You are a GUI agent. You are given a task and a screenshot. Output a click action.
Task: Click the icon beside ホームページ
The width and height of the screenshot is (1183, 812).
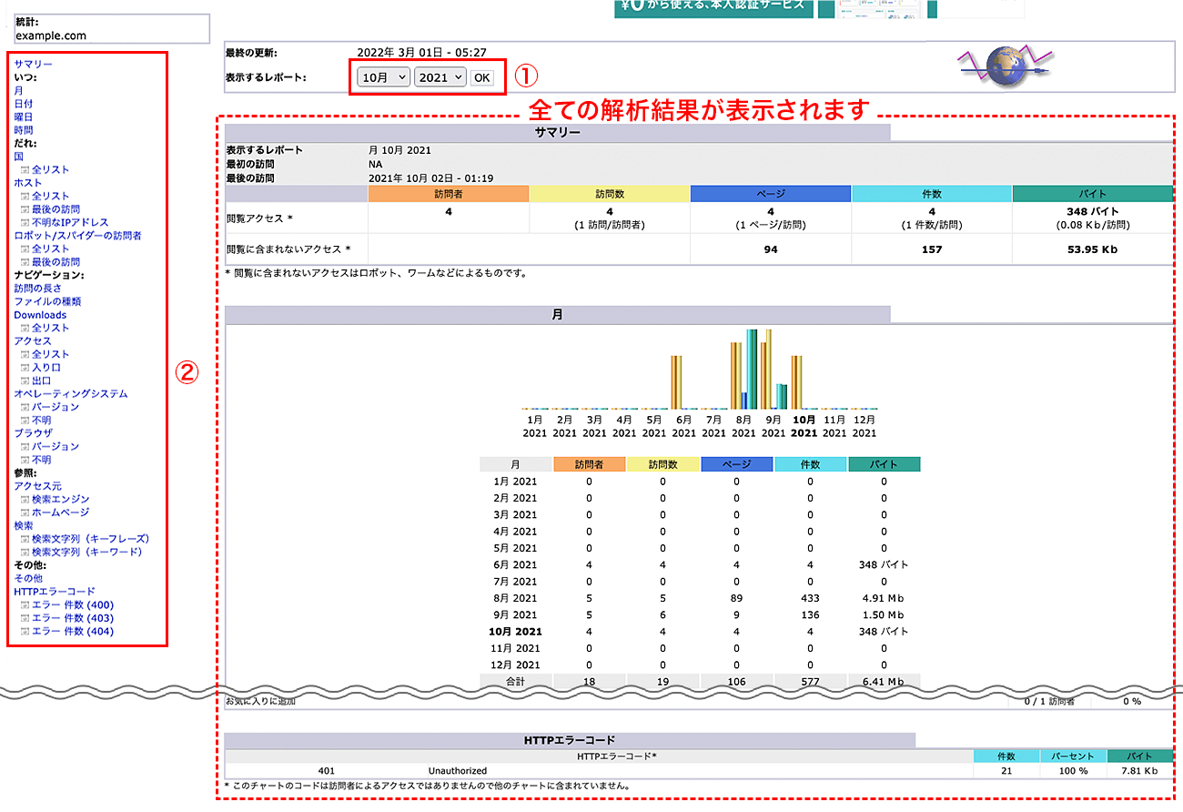click(x=25, y=513)
